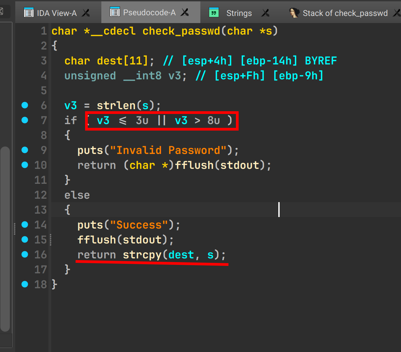Click the Stack of check_passwd portrait icon

(294, 13)
